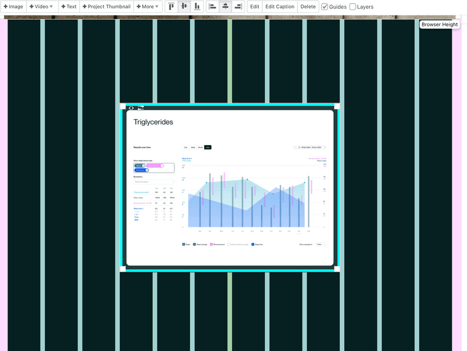Align selected element to vertical middle

(184, 7)
